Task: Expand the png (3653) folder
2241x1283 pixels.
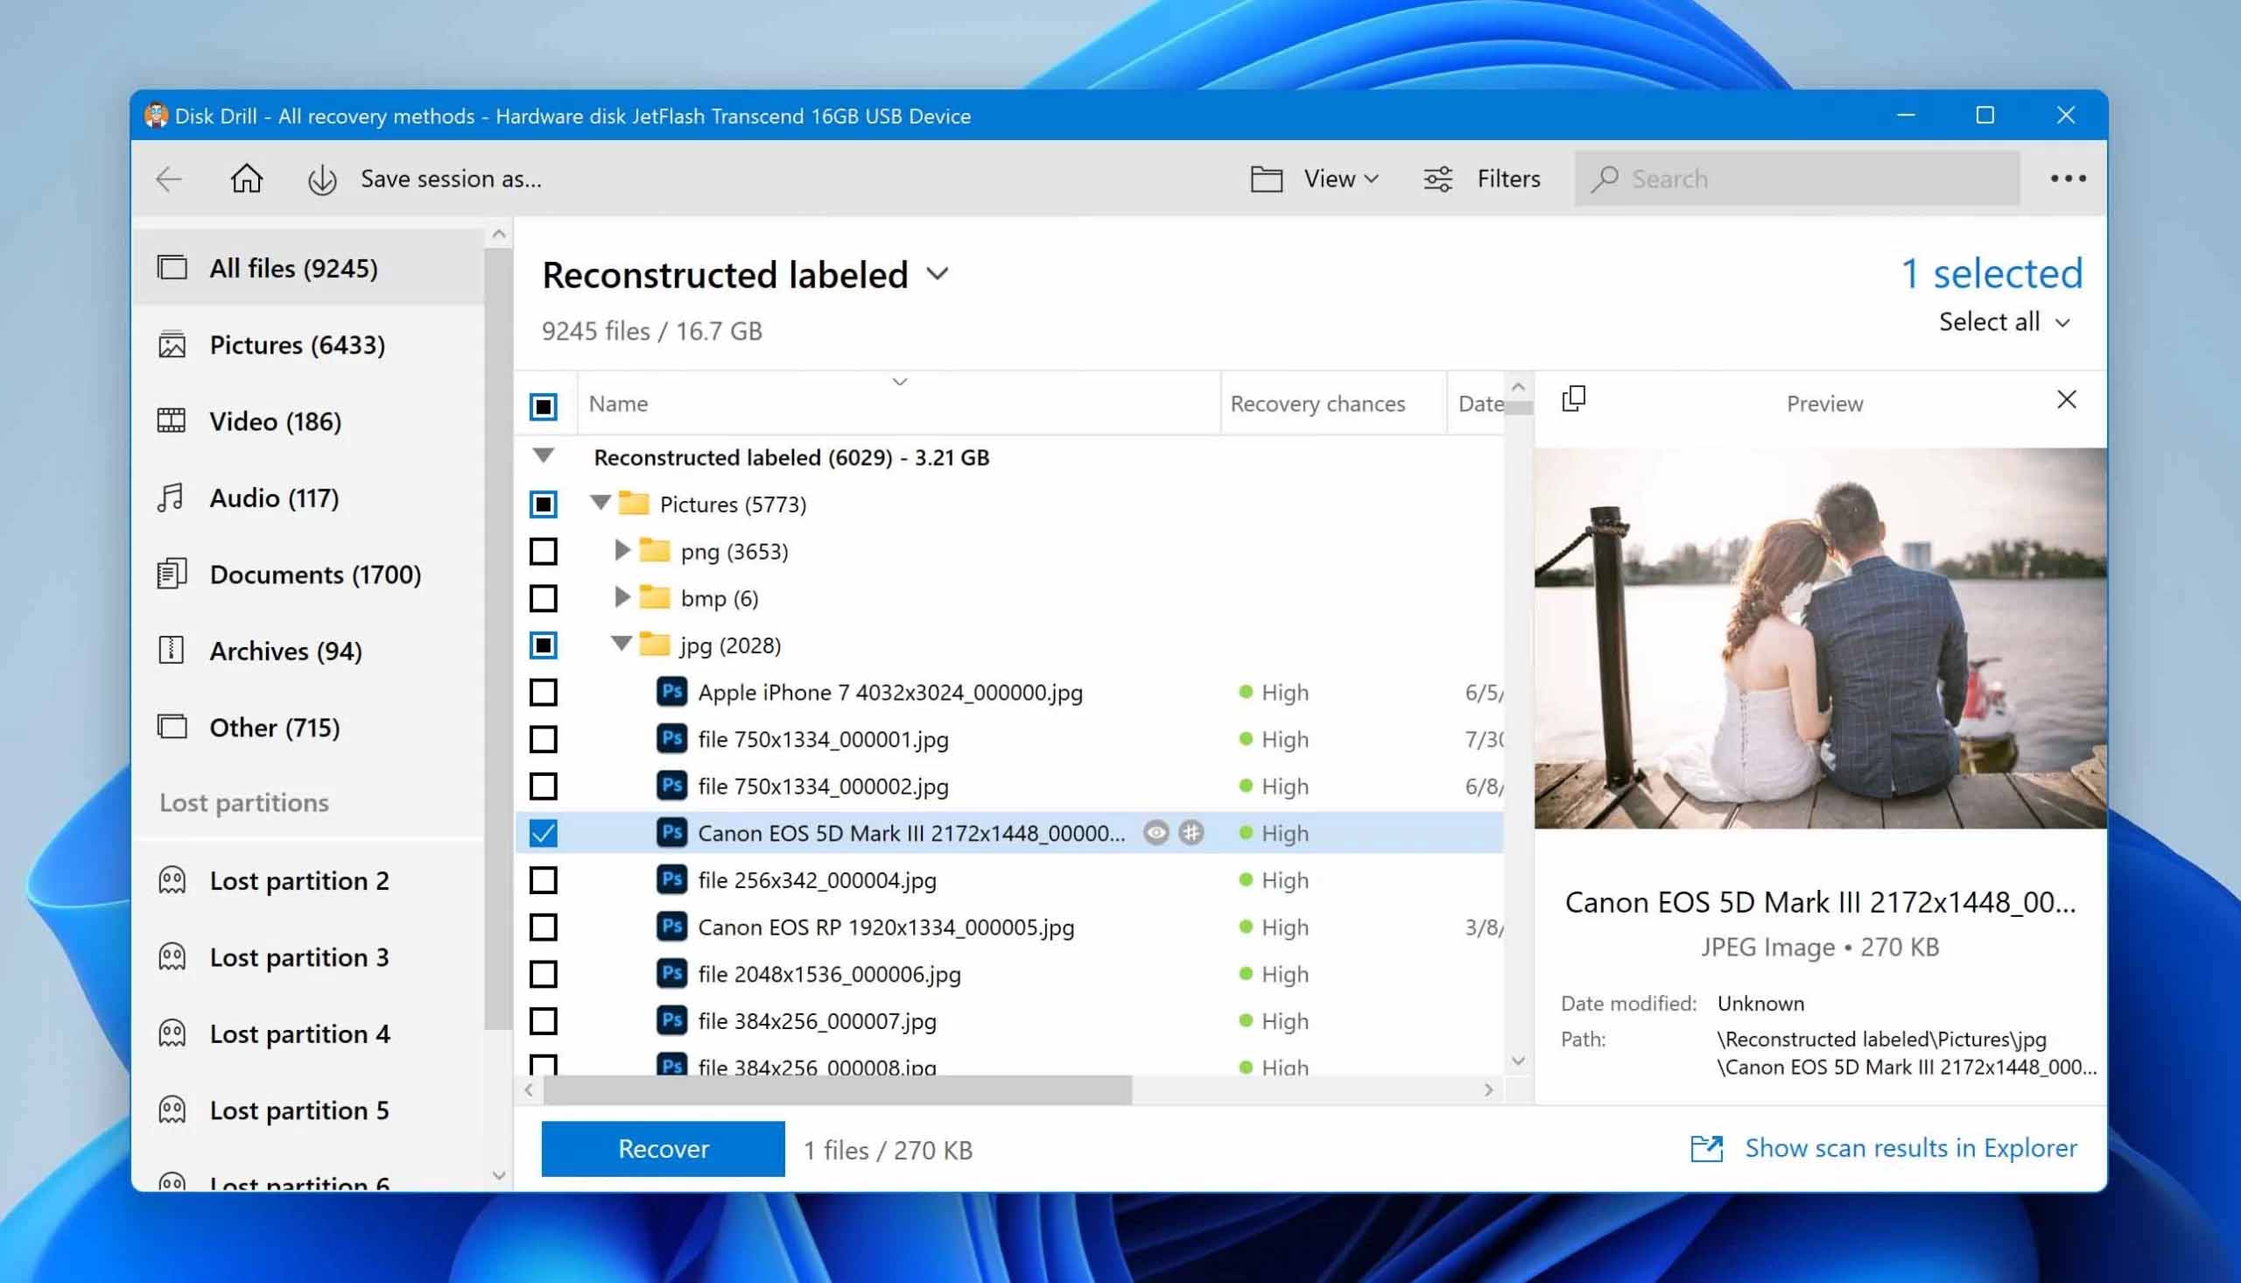Action: tap(622, 550)
